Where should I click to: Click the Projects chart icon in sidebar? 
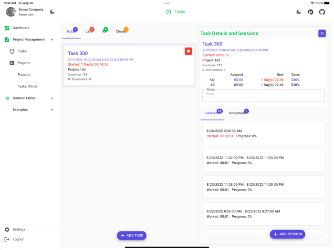coord(12,63)
